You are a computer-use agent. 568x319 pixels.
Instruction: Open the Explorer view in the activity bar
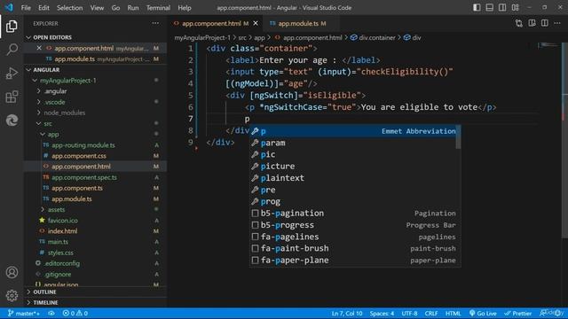click(x=12, y=26)
